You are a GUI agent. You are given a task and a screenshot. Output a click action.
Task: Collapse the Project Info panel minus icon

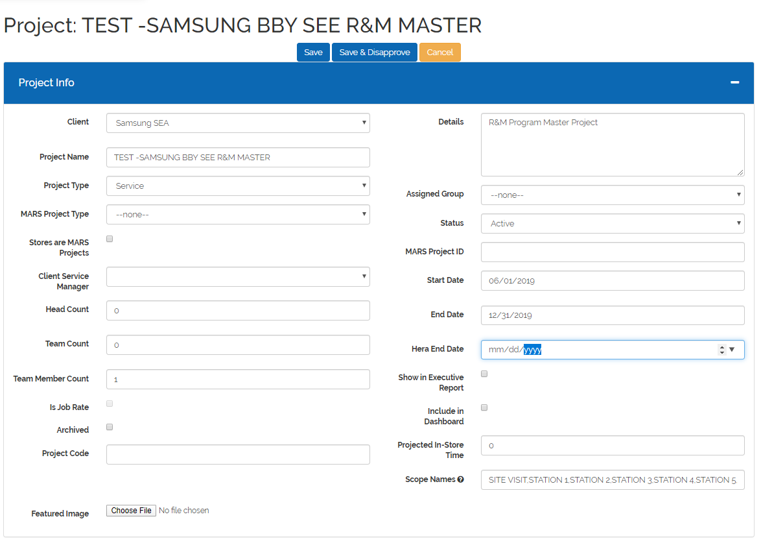coord(735,82)
